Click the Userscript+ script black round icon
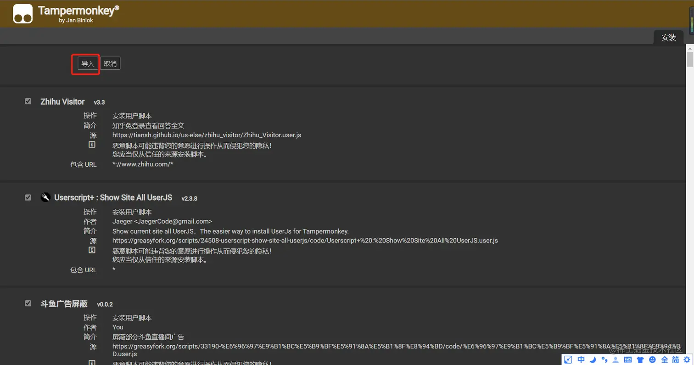The height and width of the screenshot is (365, 694). (x=45, y=197)
